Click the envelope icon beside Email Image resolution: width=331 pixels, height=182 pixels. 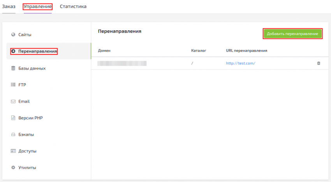coord(13,101)
